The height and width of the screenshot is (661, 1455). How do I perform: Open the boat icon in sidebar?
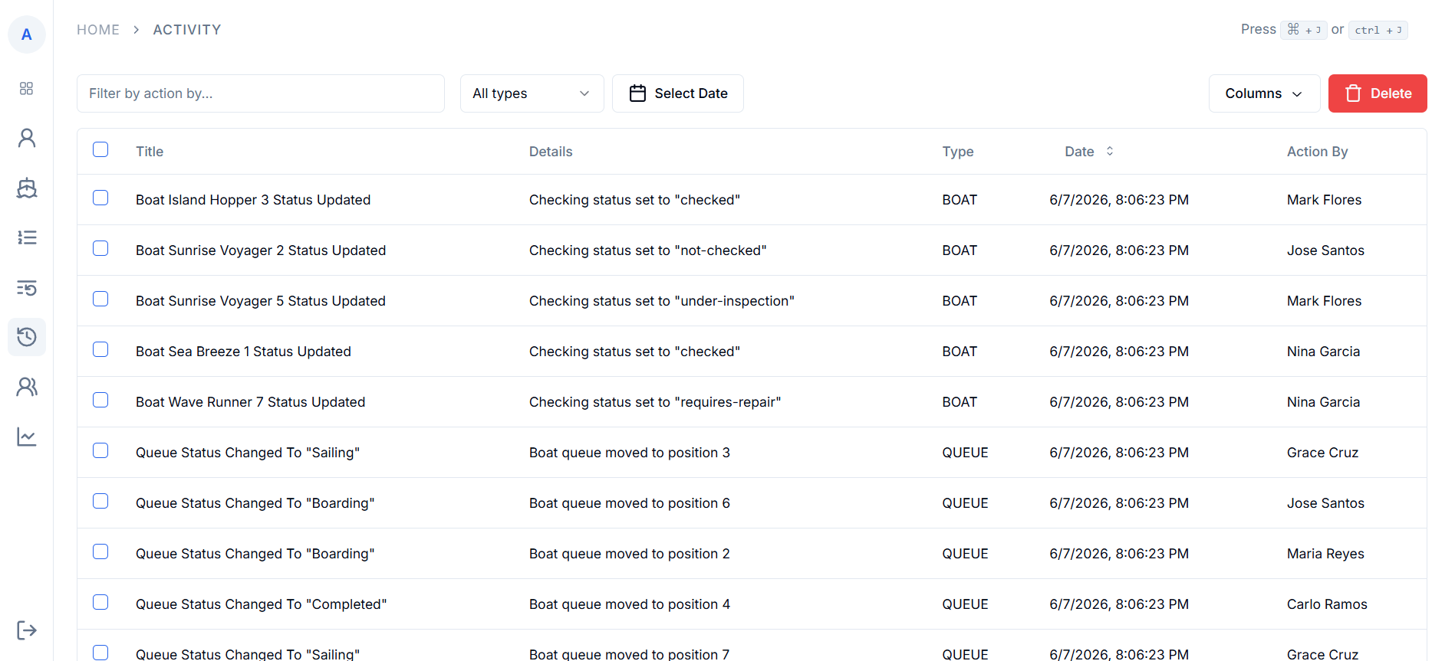coord(26,188)
